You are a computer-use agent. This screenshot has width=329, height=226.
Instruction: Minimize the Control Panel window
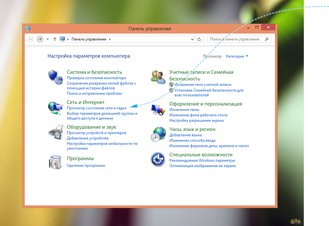tap(248, 27)
